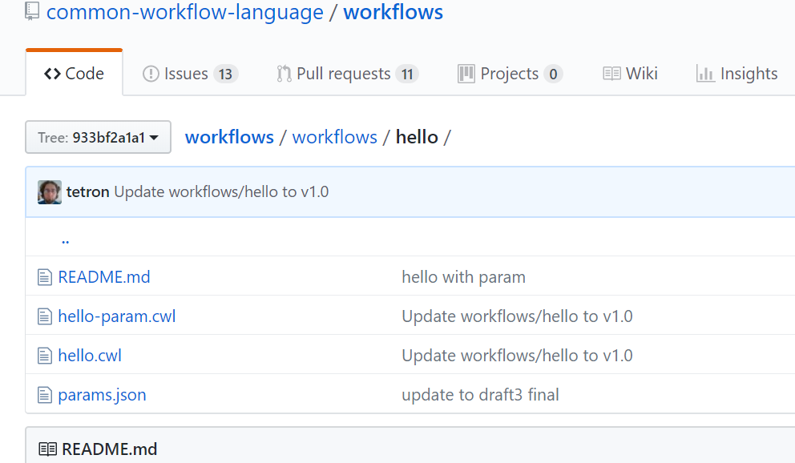Open the 'hello with param' commit message
The width and height of the screenshot is (795, 463).
463,277
